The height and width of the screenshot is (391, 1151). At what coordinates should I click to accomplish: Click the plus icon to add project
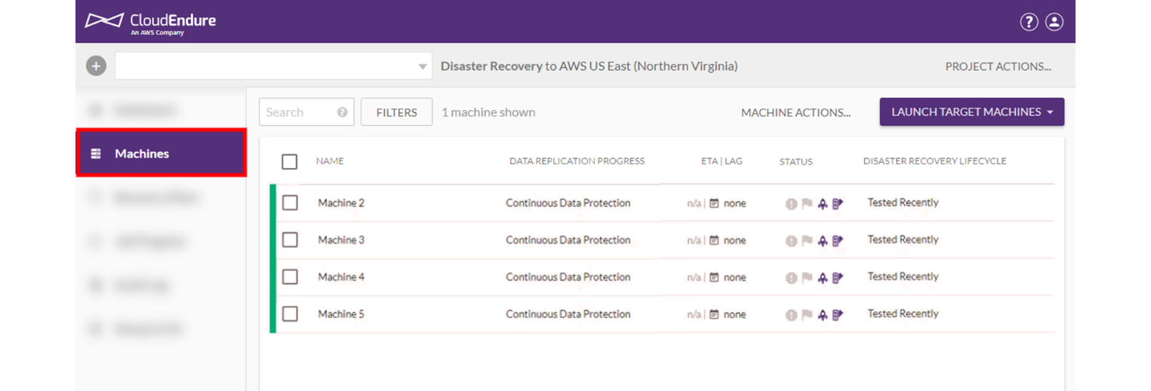(96, 66)
